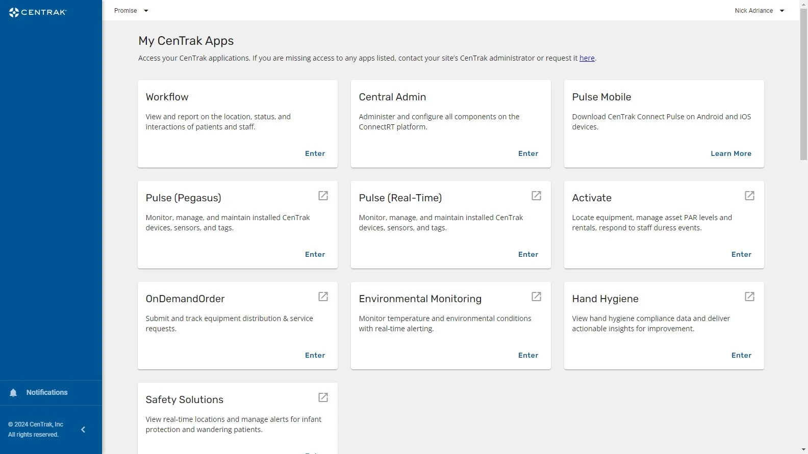
Task: Open external link icon on Hand Hygiene card
Action: pos(750,297)
